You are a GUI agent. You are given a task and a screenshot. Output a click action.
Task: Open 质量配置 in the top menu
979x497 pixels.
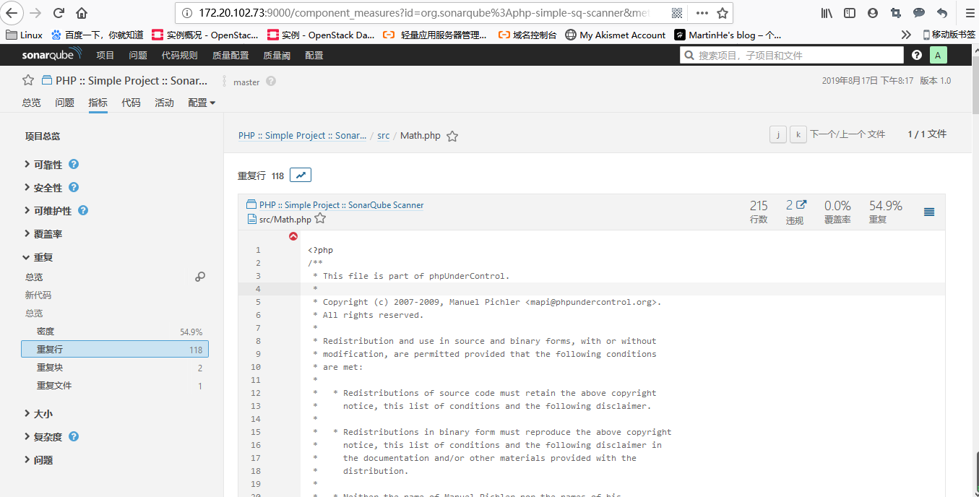tap(230, 55)
